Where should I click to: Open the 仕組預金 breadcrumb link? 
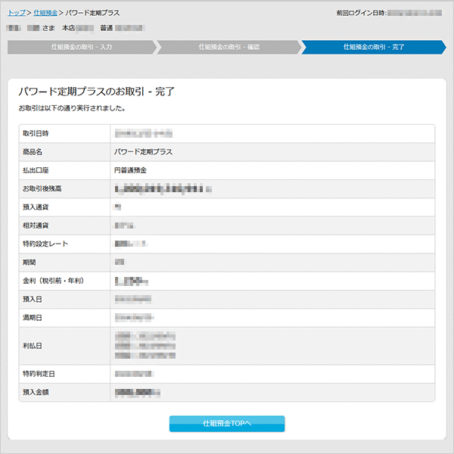point(45,14)
